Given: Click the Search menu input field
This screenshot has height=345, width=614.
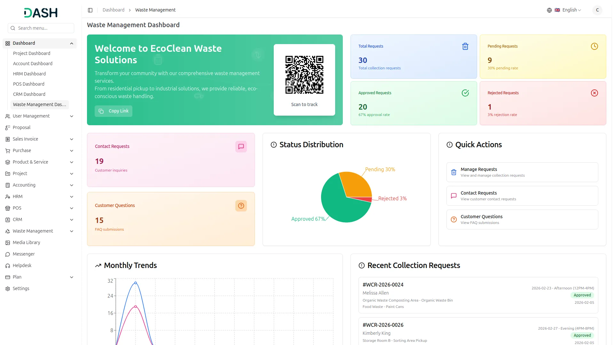Looking at the screenshot, I should tap(41, 28).
